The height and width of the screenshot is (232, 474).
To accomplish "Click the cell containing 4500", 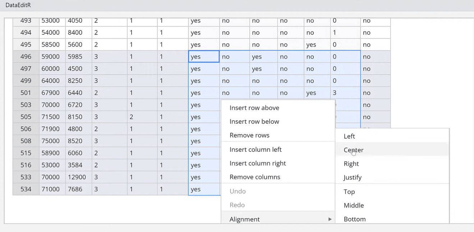I will click(x=79, y=69).
